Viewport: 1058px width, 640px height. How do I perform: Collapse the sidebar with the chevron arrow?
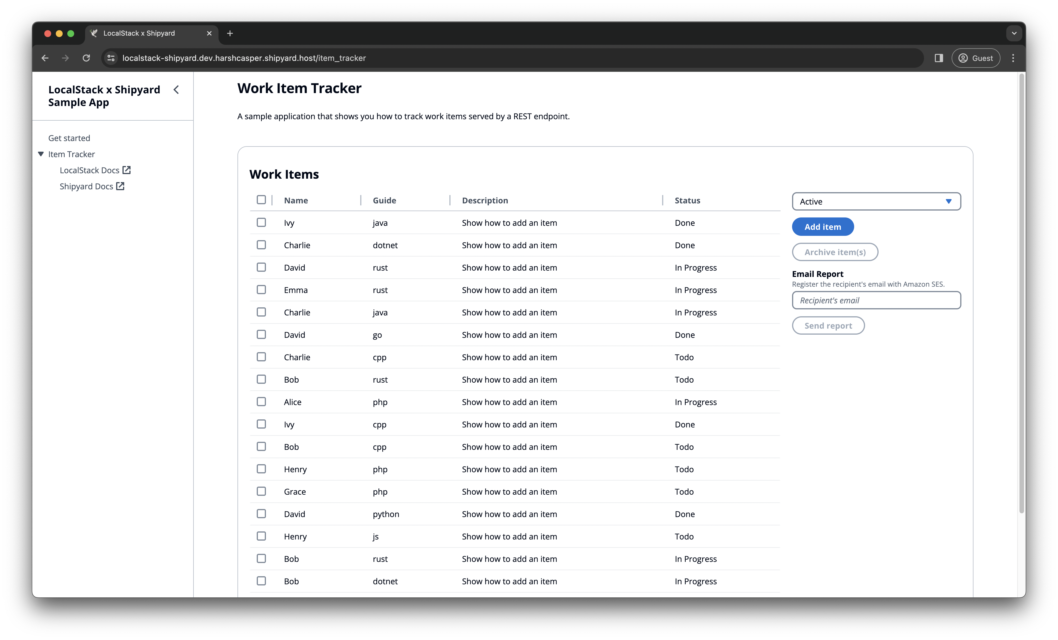tap(176, 90)
